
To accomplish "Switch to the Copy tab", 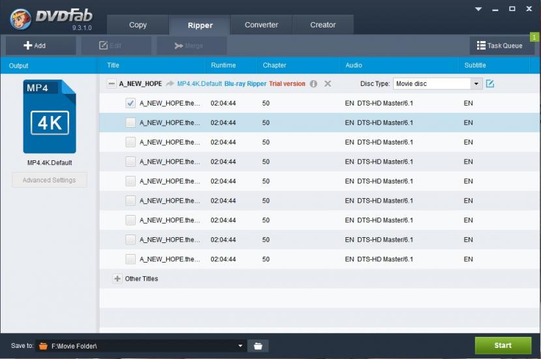I will click(x=138, y=25).
